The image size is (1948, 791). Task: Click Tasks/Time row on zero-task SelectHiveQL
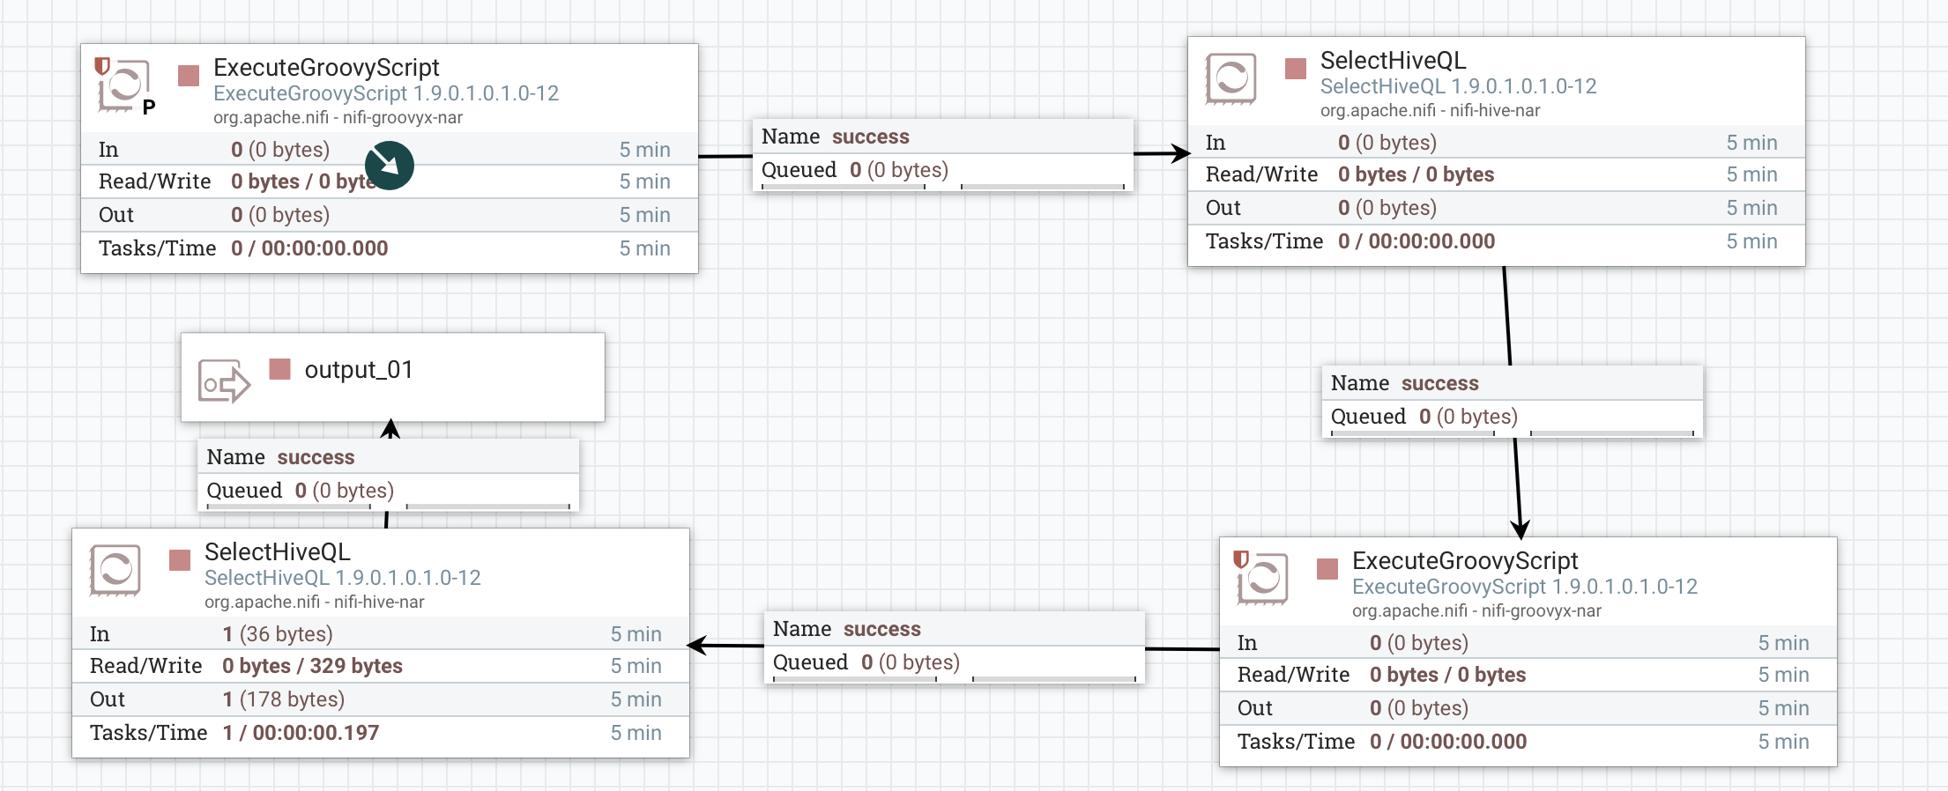[x=1497, y=241]
